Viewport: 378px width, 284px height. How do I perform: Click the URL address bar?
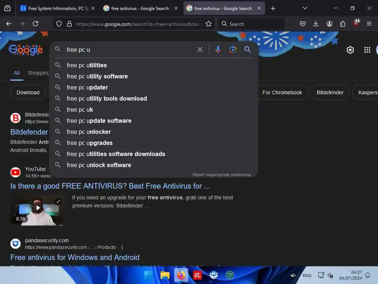138,24
